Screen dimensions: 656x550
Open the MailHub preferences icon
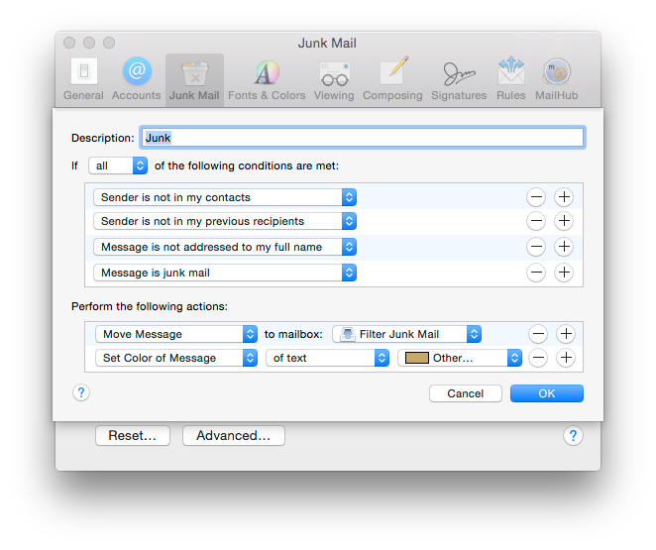557,79
